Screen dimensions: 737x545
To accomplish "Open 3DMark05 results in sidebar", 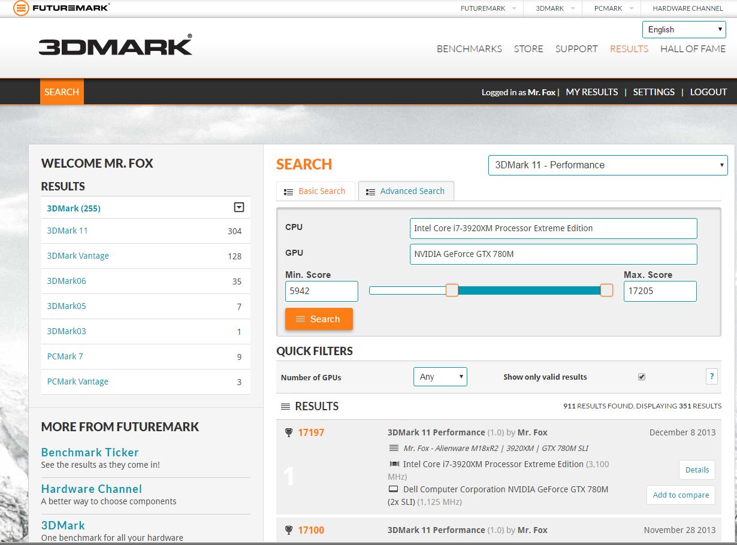I will [x=67, y=306].
